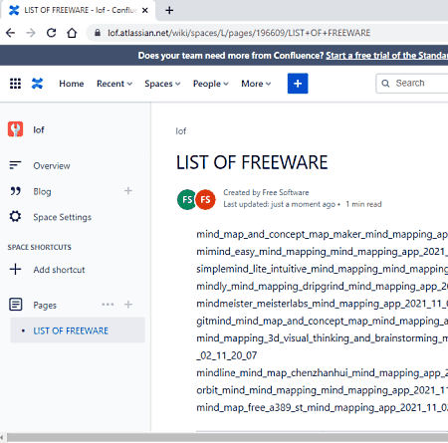
Task: Click the line starting simplemind_lite_intuitive
Action: (x=322, y=269)
